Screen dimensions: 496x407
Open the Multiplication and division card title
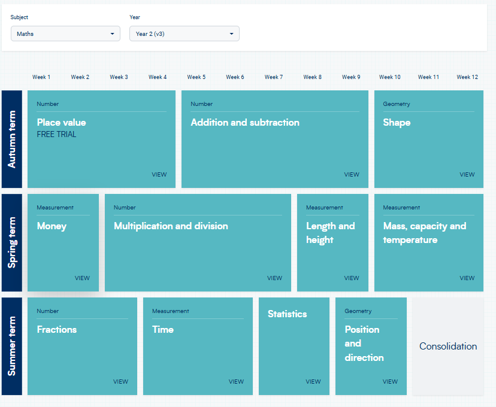click(x=171, y=226)
